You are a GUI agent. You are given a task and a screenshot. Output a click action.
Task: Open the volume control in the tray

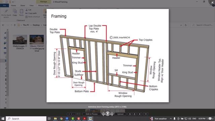click(x=190, y=119)
